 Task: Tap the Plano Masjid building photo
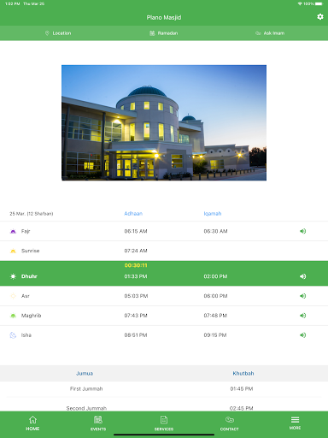(164, 122)
